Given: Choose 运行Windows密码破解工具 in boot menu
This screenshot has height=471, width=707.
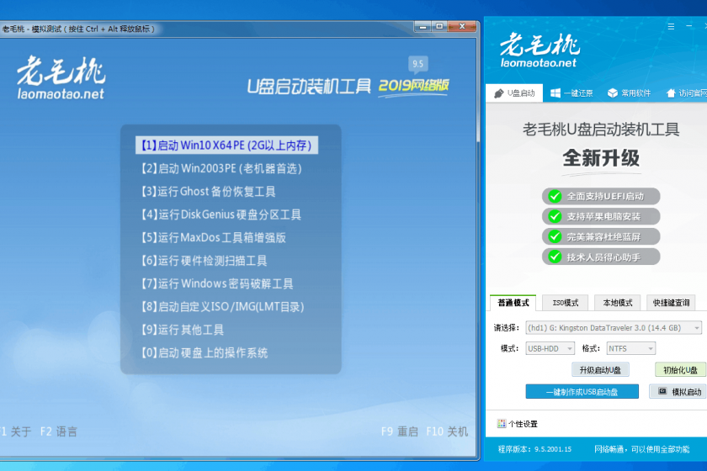Looking at the screenshot, I should tap(217, 283).
